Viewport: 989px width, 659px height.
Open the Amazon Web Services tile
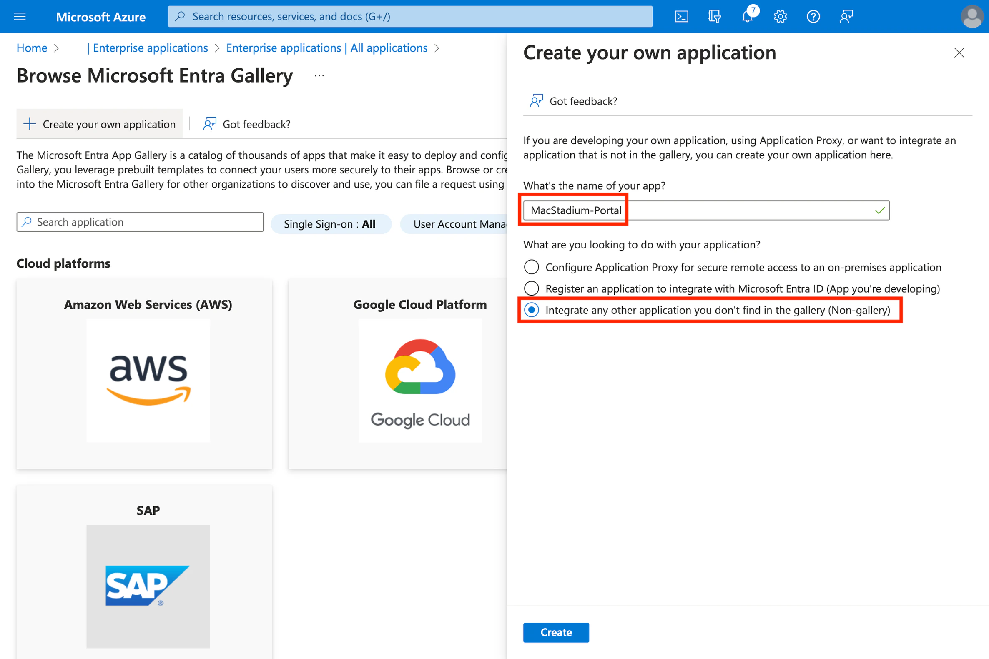pos(144,373)
